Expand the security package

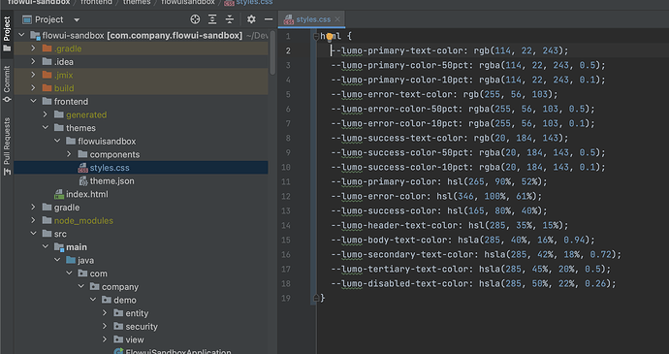(x=105, y=327)
